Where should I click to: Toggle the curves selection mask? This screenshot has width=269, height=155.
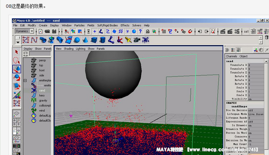(108, 32)
